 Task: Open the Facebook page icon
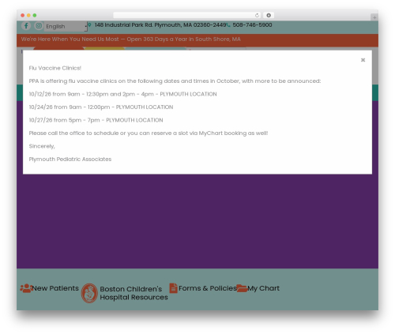pos(26,26)
